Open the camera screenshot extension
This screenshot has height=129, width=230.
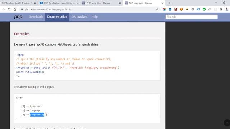click(210, 9)
